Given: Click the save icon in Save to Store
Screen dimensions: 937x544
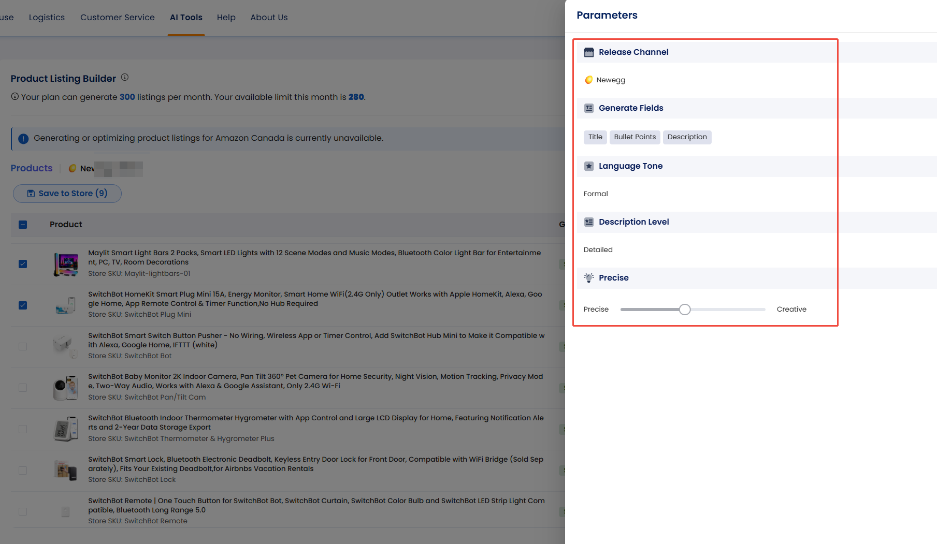Looking at the screenshot, I should click(31, 194).
